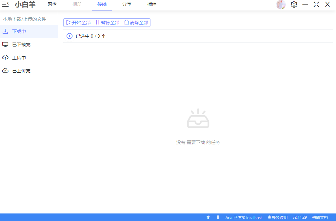Clear all tasks with 清除全部
Screen dimensions: 336x221
click(x=136, y=23)
